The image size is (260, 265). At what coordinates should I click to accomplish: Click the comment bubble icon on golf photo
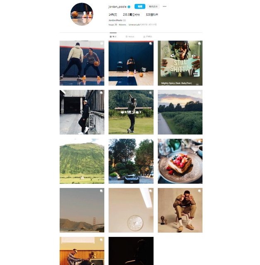[137, 112]
